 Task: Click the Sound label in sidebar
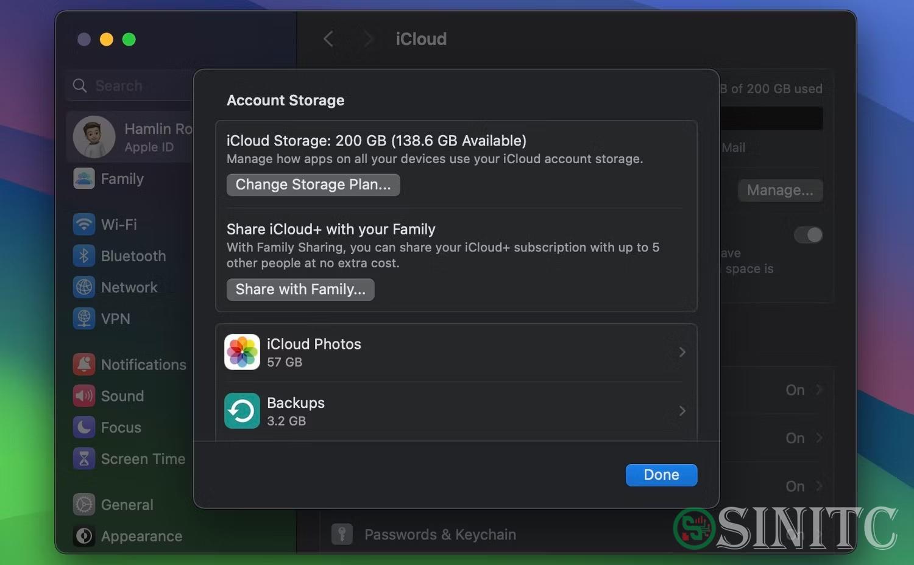point(122,396)
